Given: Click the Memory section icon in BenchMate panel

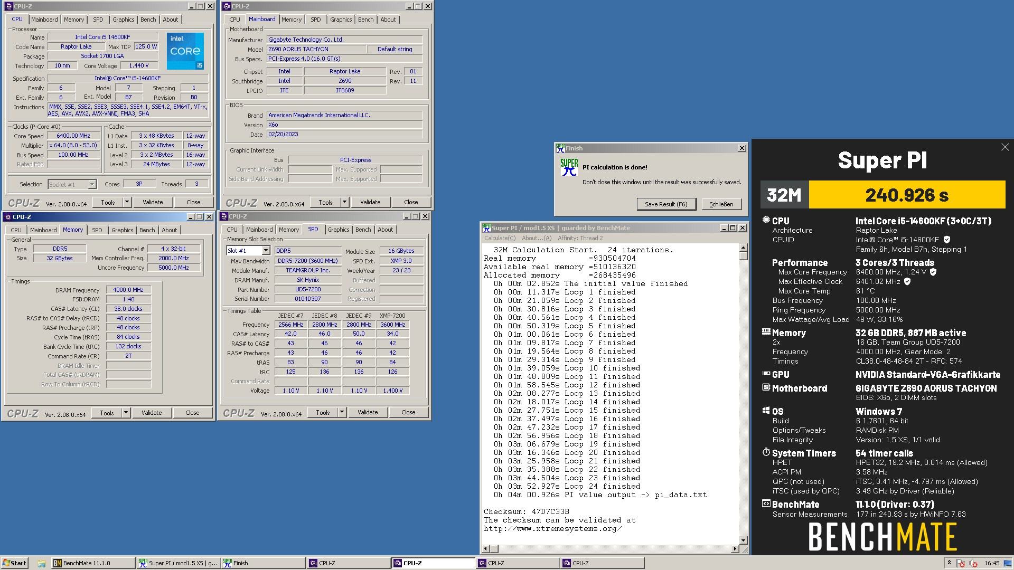Looking at the screenshot, I should coord(766,332).
